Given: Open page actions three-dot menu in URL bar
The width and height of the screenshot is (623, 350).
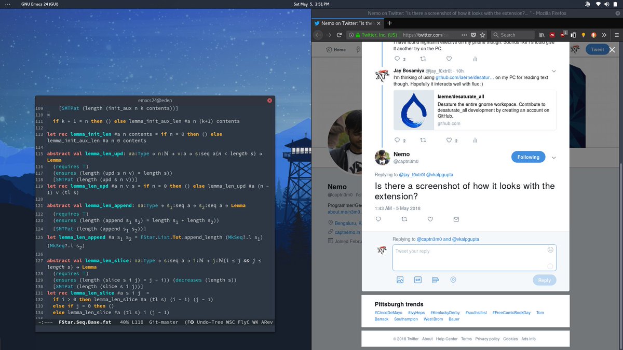Looking at the screenshot, I should tap(464, 35).
